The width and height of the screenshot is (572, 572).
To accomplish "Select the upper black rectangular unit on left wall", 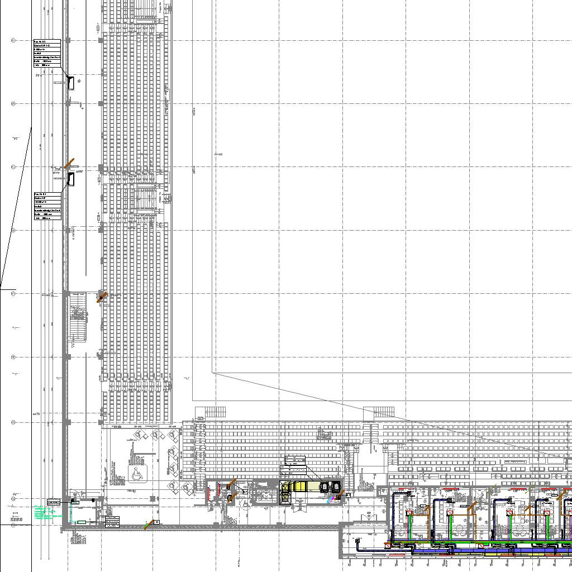I will 71,83.
